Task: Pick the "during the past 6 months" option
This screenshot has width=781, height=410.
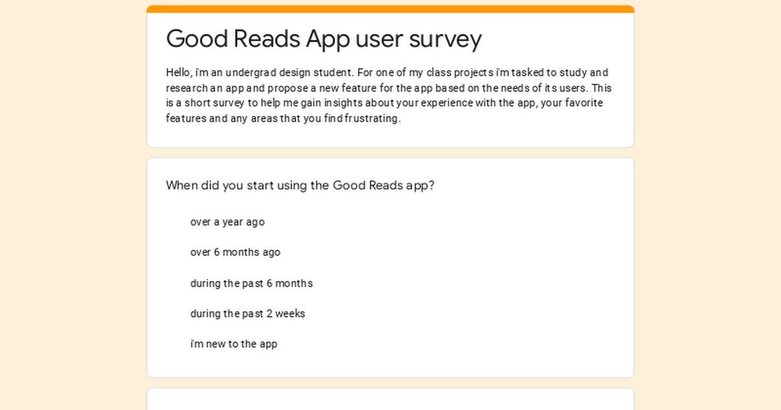Action: 251,283
